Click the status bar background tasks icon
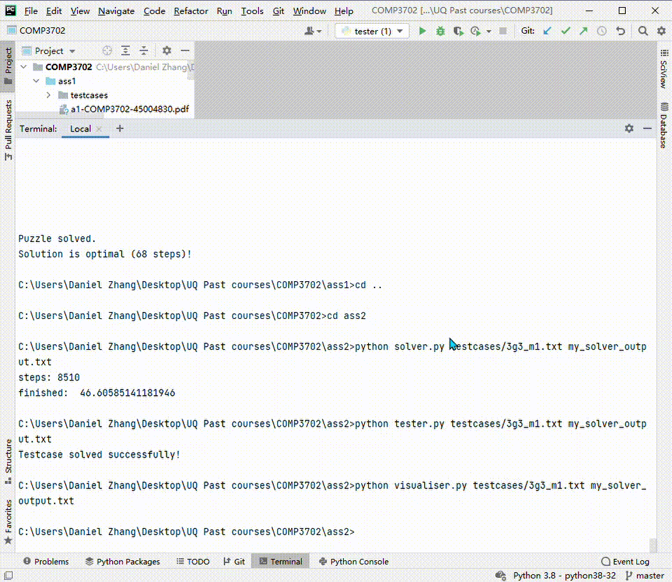This screenshot has width=672, height=582. 500,576
